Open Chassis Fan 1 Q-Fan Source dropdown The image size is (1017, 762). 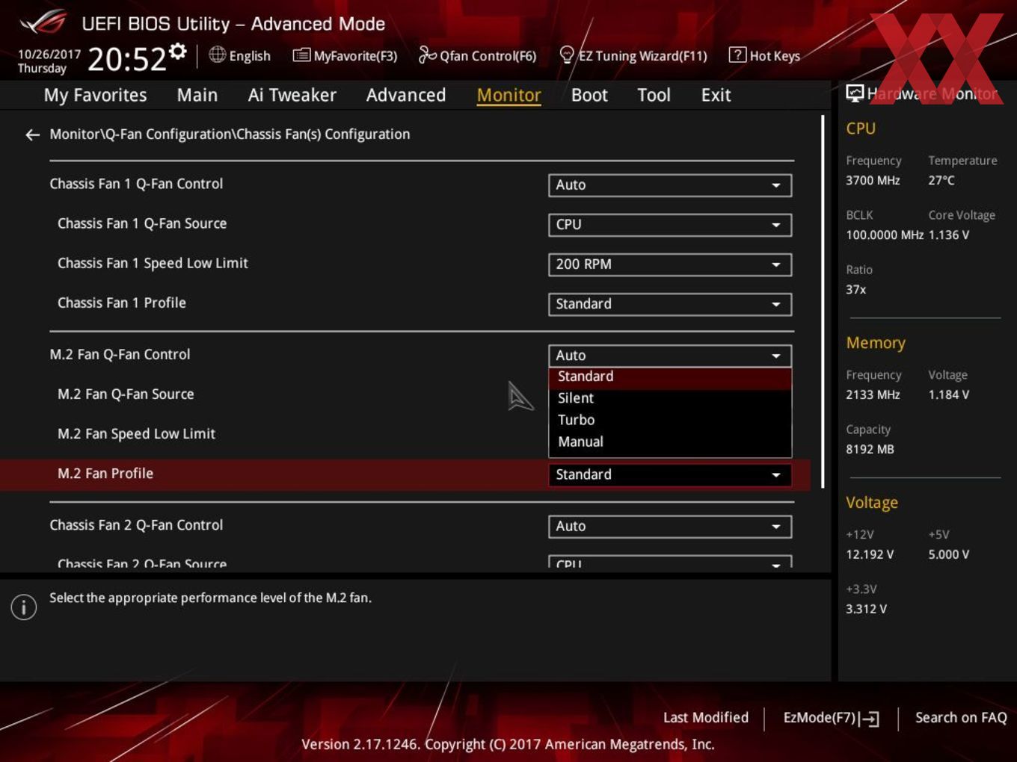(670, 224)
